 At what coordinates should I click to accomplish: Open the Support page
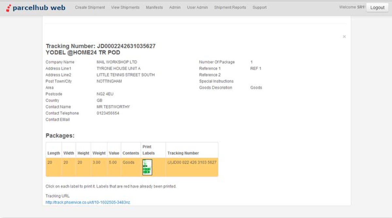pos(259,8)
